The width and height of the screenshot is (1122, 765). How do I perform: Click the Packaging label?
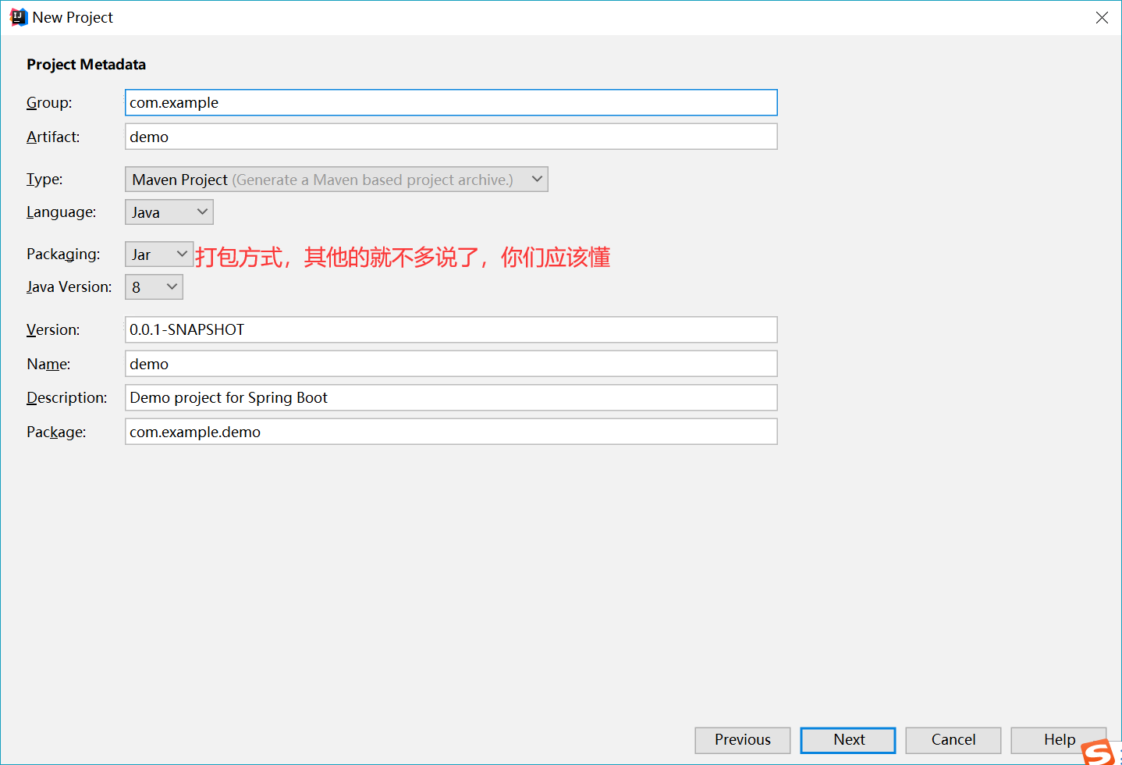[63, 254]
